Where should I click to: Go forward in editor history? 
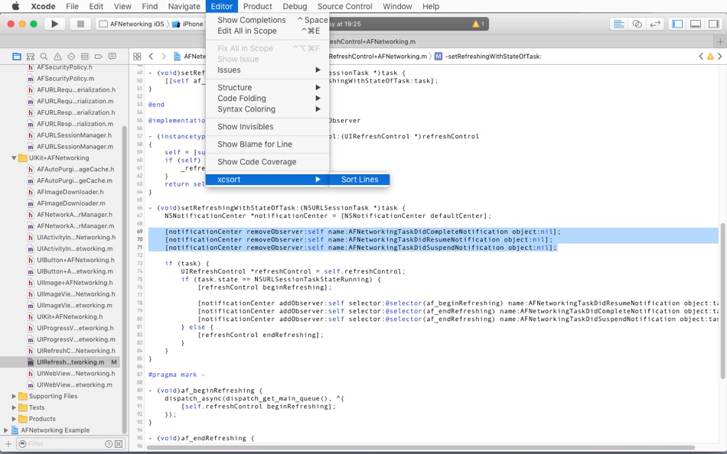click(x=164, y=57)
